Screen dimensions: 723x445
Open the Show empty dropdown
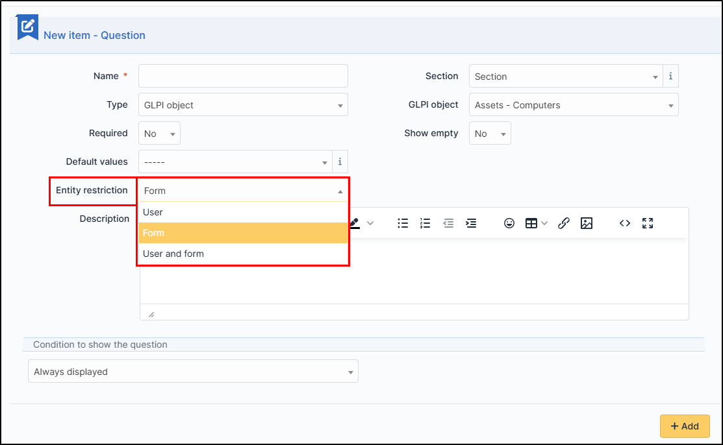click(x=490, y=134)
